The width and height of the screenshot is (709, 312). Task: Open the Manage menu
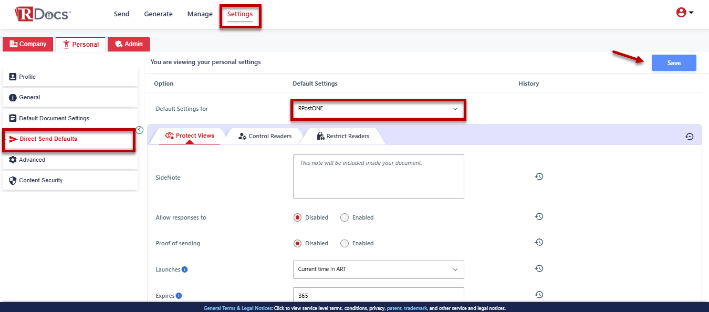pyautogui.click(x=200, y=14)
